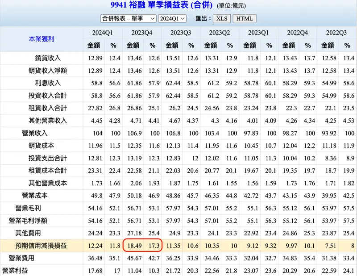Image resolution: width=357 pixels, height=276 pixels.
Task: Click the 27.18 value in 其他費用 row
Action: click(134, 234)
